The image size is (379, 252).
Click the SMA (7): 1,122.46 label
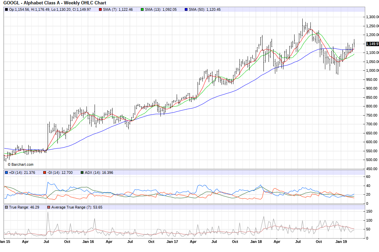tap(118, 10)
